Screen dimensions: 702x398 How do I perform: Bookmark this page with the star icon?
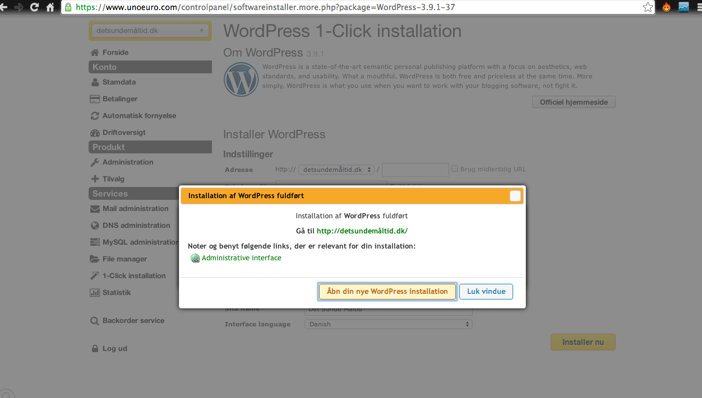click(x=648, y=7)
